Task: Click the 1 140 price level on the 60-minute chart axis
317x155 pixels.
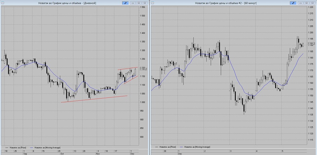Action: tap(311, 108)
